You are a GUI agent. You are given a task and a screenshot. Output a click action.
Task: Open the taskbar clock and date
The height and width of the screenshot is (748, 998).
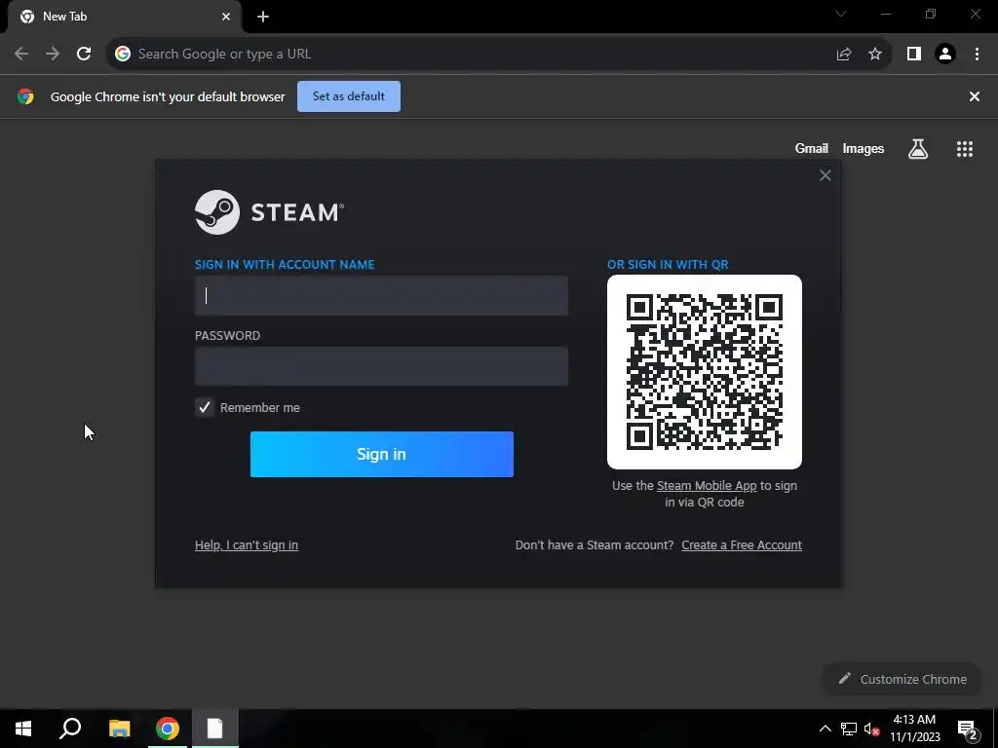tap(914, 729)
